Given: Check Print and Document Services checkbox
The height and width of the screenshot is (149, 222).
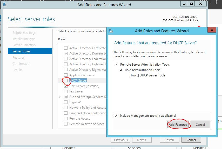Looking at the screenshot, I should 66,113.
